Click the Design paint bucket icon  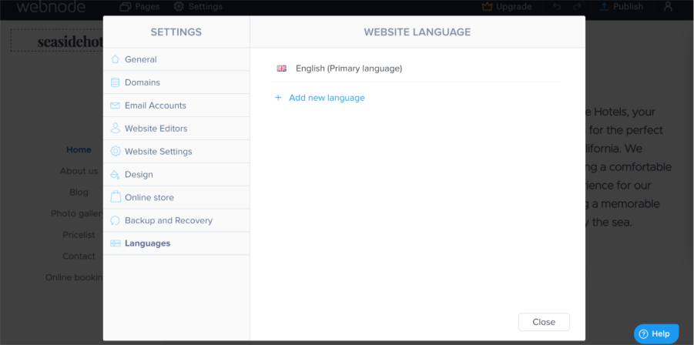(x=115, y=174)
